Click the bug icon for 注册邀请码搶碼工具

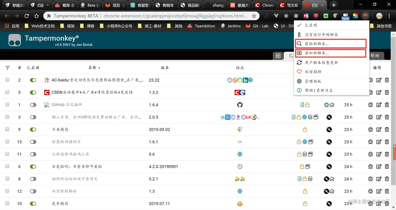coord(371,154)
